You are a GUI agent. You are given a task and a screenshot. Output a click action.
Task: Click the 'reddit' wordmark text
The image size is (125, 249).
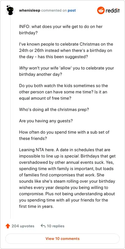pos(112,11)
